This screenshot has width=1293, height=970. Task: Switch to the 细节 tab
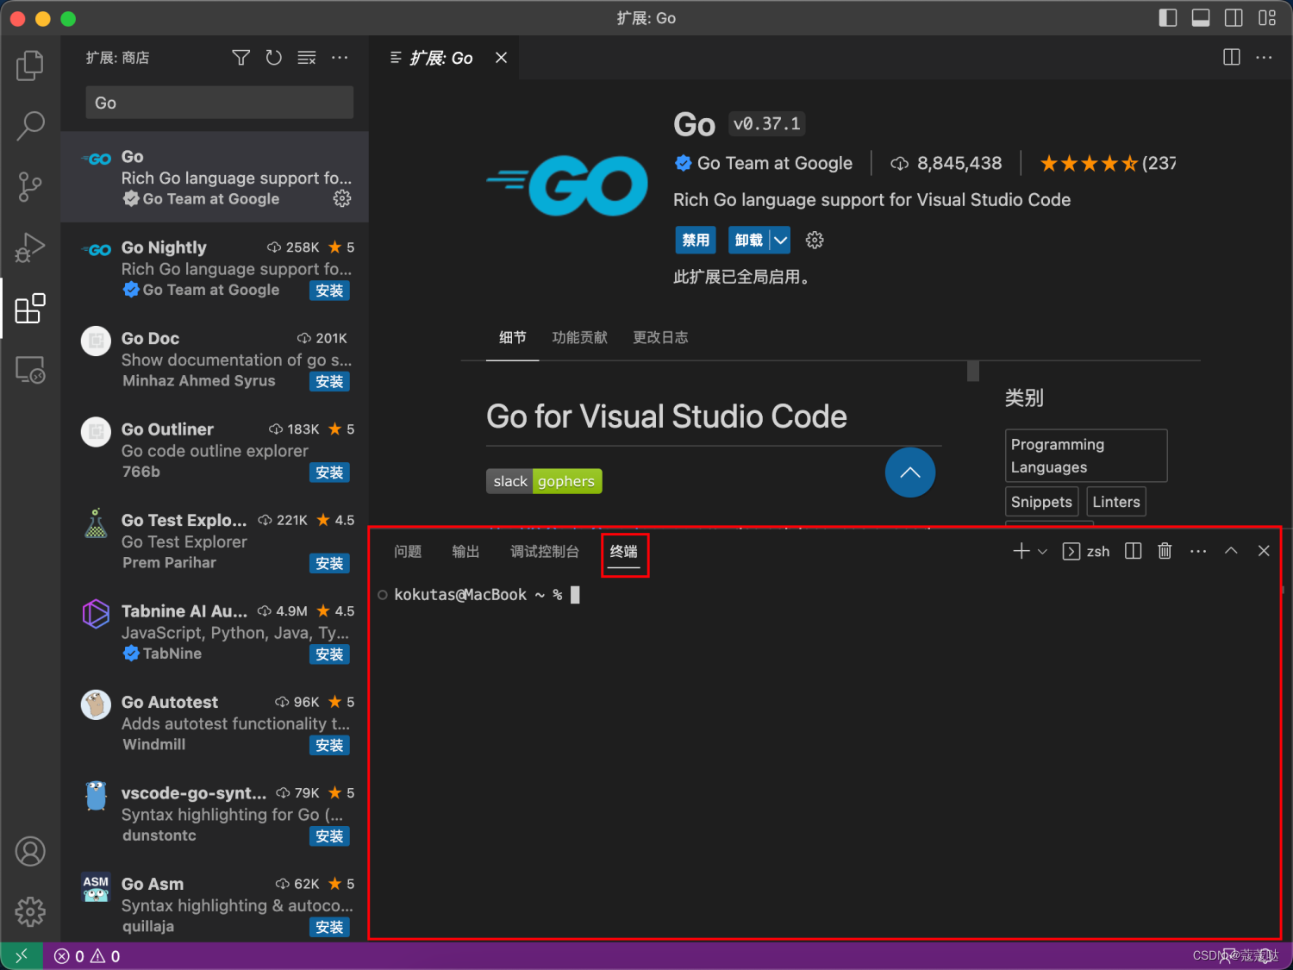coord(512,338)
